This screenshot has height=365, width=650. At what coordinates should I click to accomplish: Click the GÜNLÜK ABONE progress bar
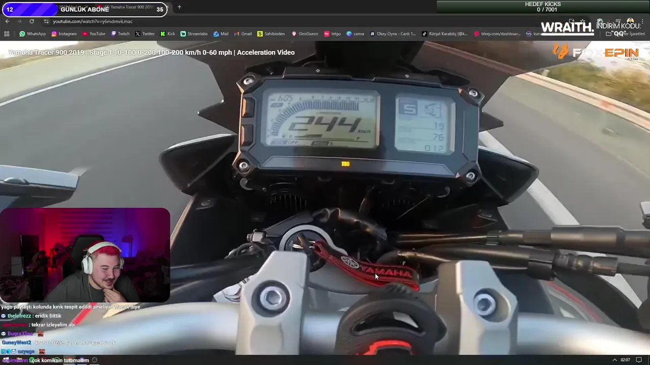coord(84,9)
